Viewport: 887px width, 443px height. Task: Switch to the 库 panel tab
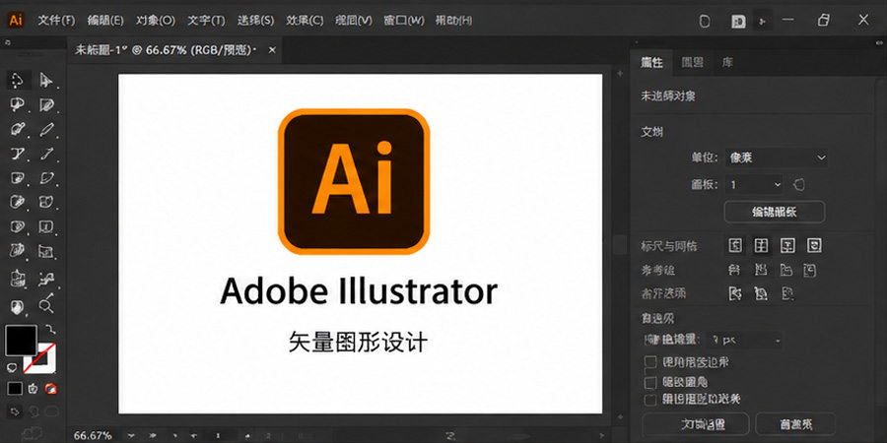727,63
